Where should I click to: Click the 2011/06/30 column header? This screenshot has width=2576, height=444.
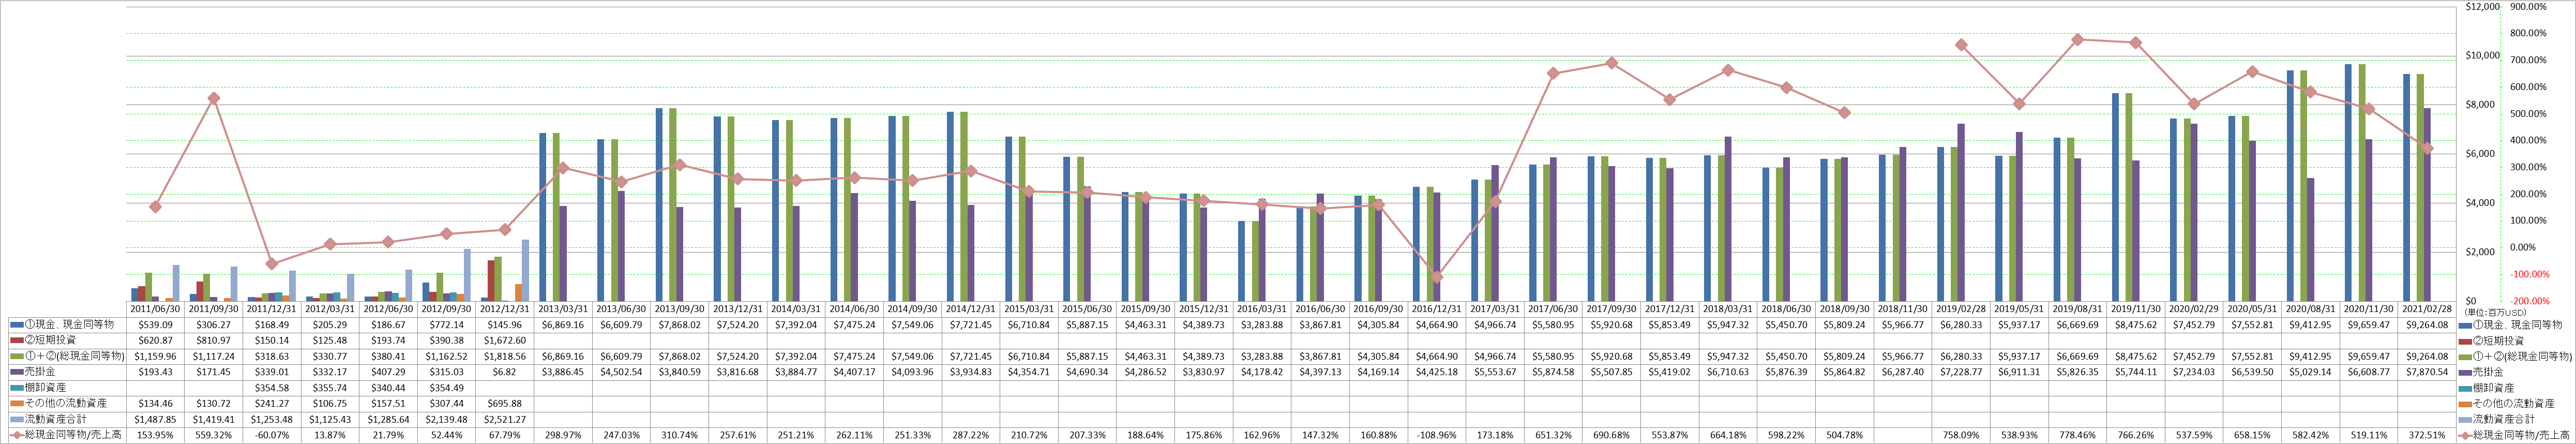coord(155,310)
